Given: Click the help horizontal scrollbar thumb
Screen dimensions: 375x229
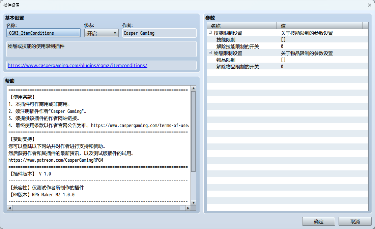Looking at the screenshot, I should point(96,208).
